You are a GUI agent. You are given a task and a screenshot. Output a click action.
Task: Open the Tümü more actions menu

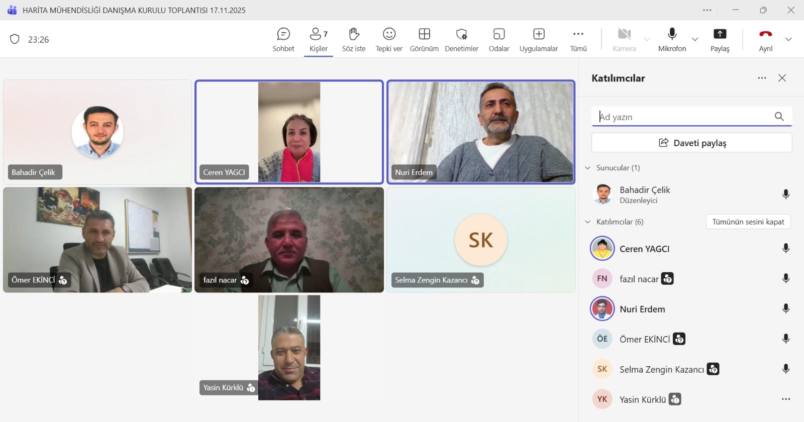coord(578,39)
